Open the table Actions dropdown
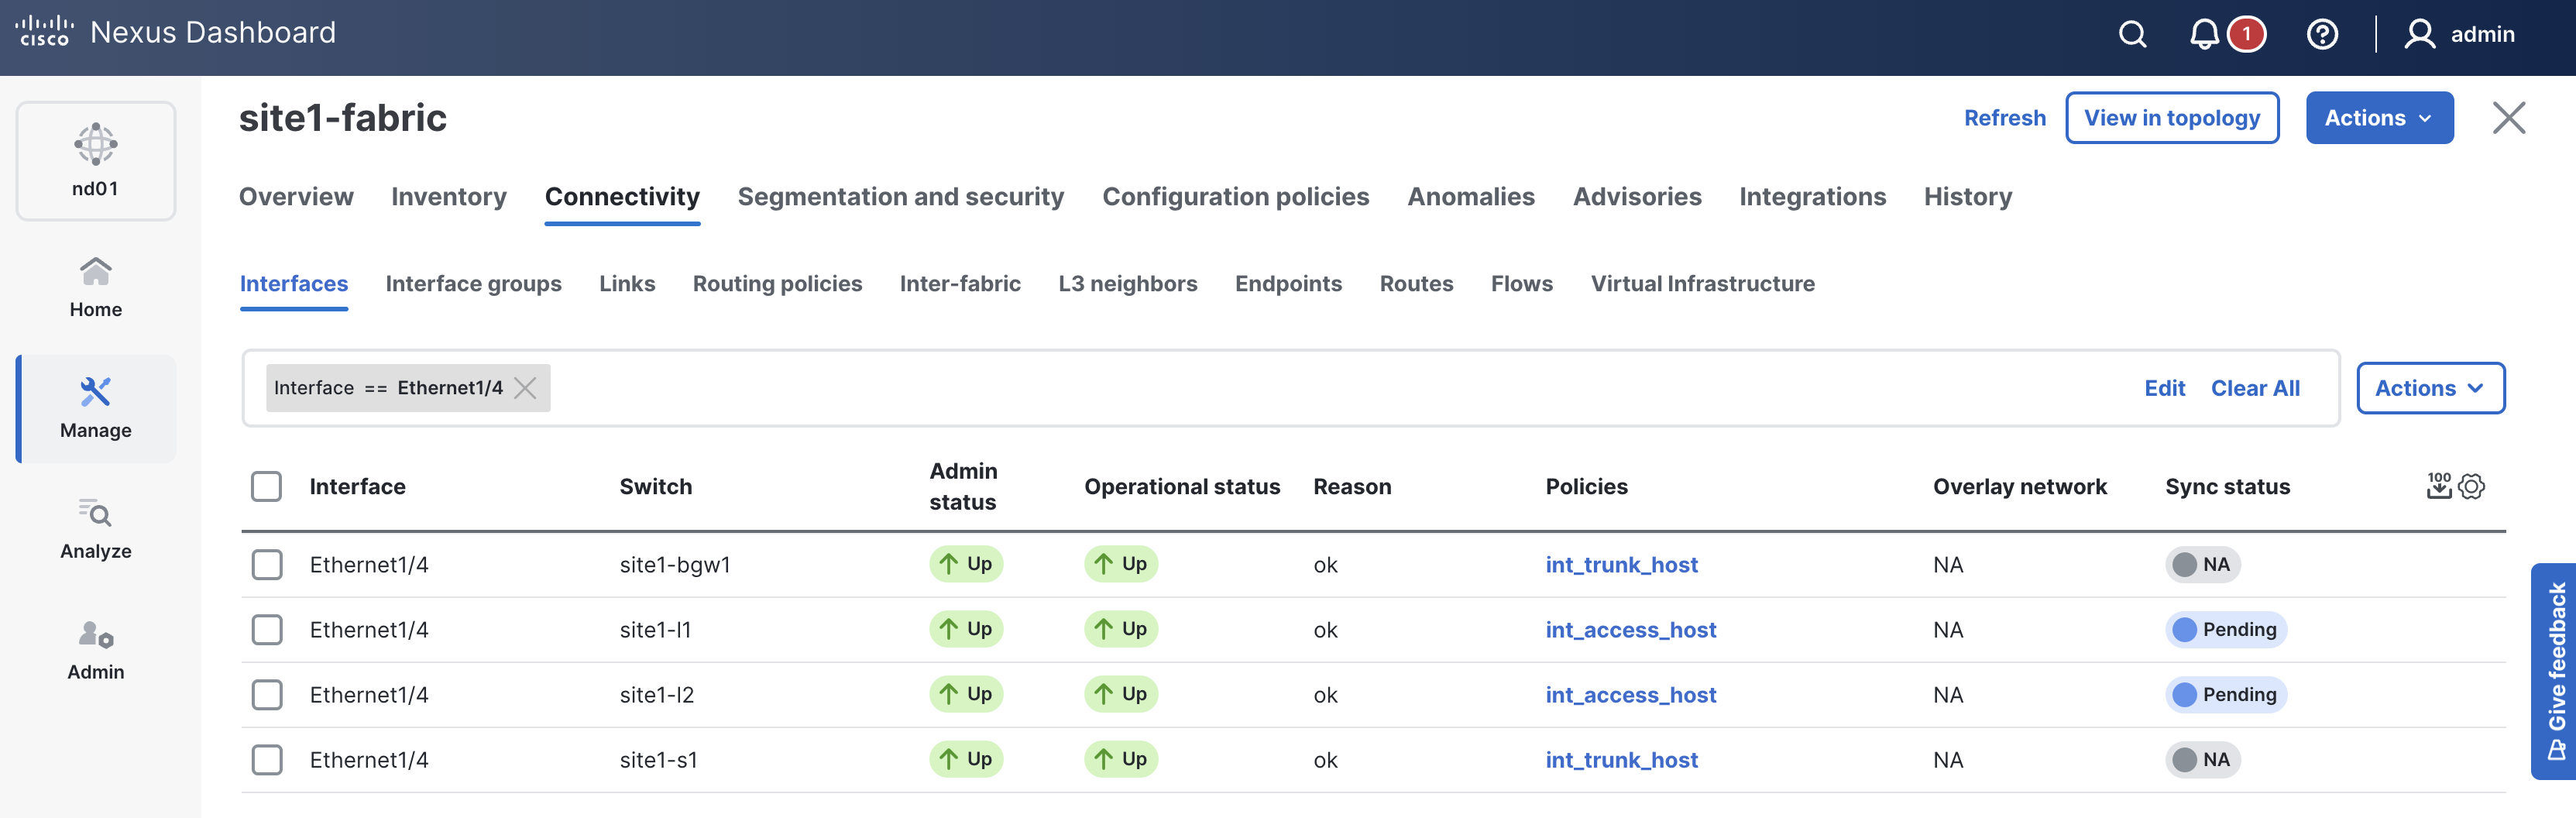Viewport: 2576px width, 818px height. (2429, 388)
